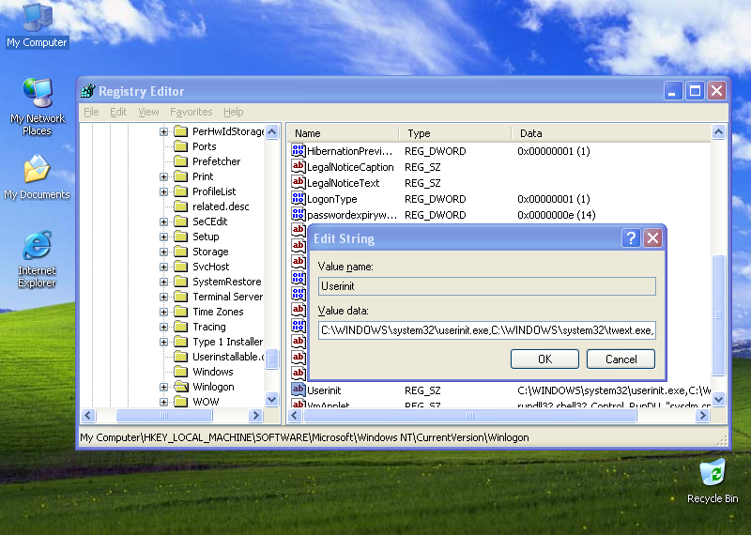The width and height of the screenshot is (751, 535).
Task: Select the Userinit value name
Action: tap(324, 390)
